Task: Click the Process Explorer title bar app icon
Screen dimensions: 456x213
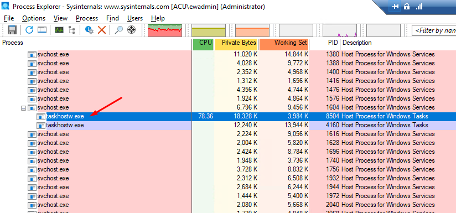Action: (x=5, y=6)
